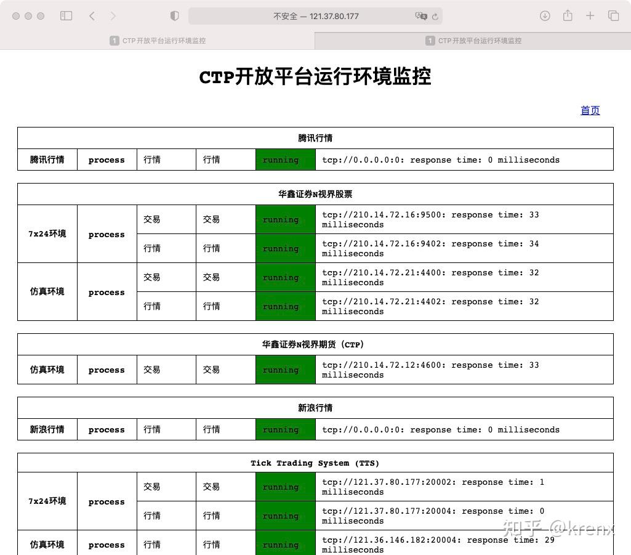Click running status for 210.14.72.16:9500

[x=285, y=219]
